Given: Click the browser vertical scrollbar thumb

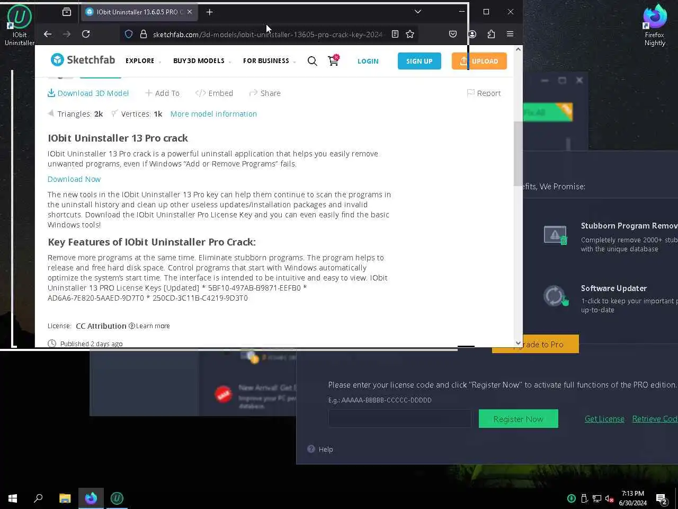Looking at the screenshot, I should (x=518, y=154).
